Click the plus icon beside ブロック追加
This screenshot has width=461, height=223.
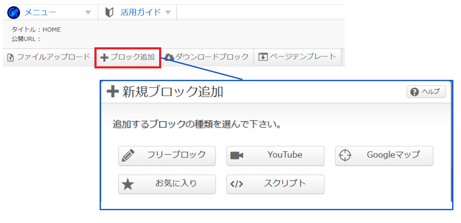tap(104, 57)
